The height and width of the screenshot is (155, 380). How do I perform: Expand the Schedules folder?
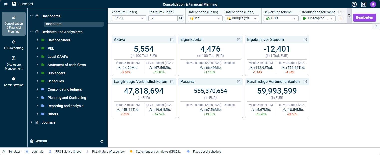pos(37,81)
